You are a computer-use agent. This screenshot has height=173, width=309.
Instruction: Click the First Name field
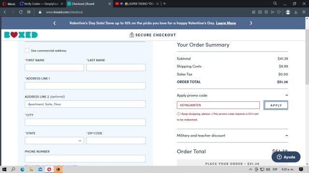[54, 67]
